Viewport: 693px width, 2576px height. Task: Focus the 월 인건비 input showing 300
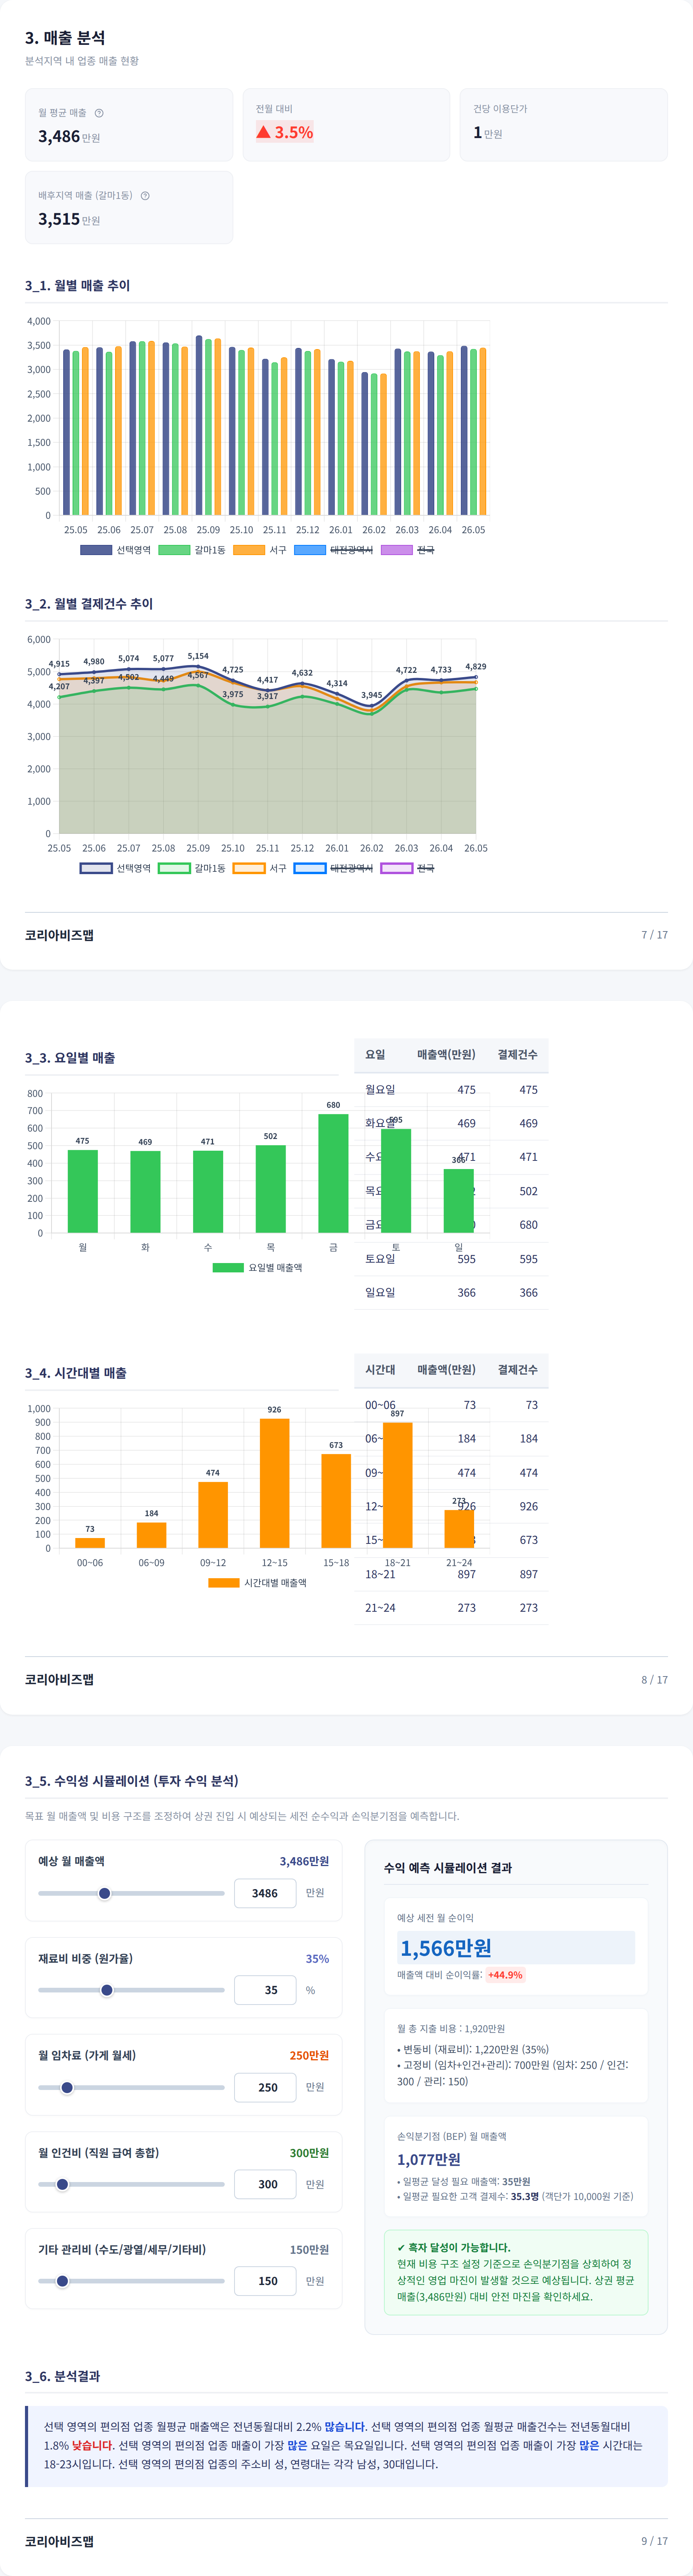pyautogui.click(x=265, y=2184)
